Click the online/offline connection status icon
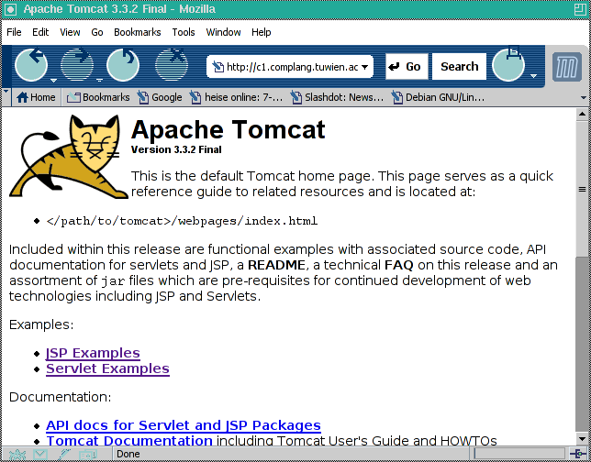 [x=577, y=454]
